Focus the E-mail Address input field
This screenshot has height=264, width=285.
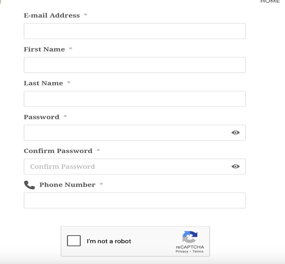click(135, 31)
